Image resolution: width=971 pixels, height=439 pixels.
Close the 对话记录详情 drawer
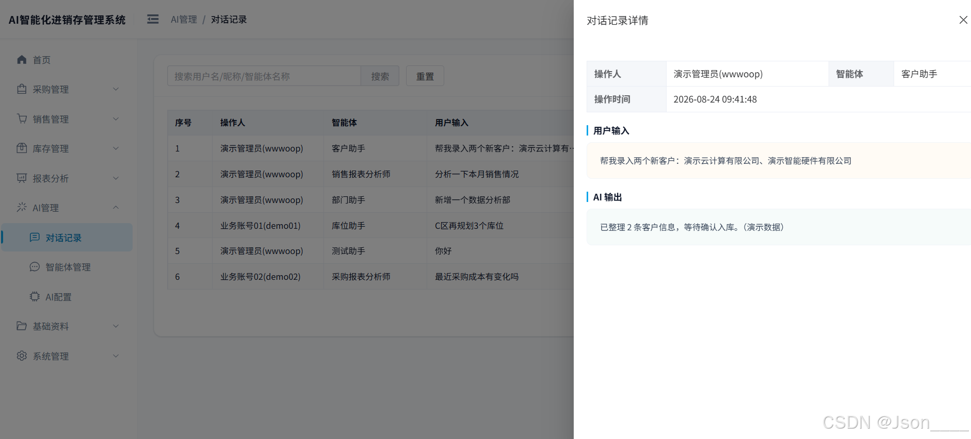pos(963,20)
